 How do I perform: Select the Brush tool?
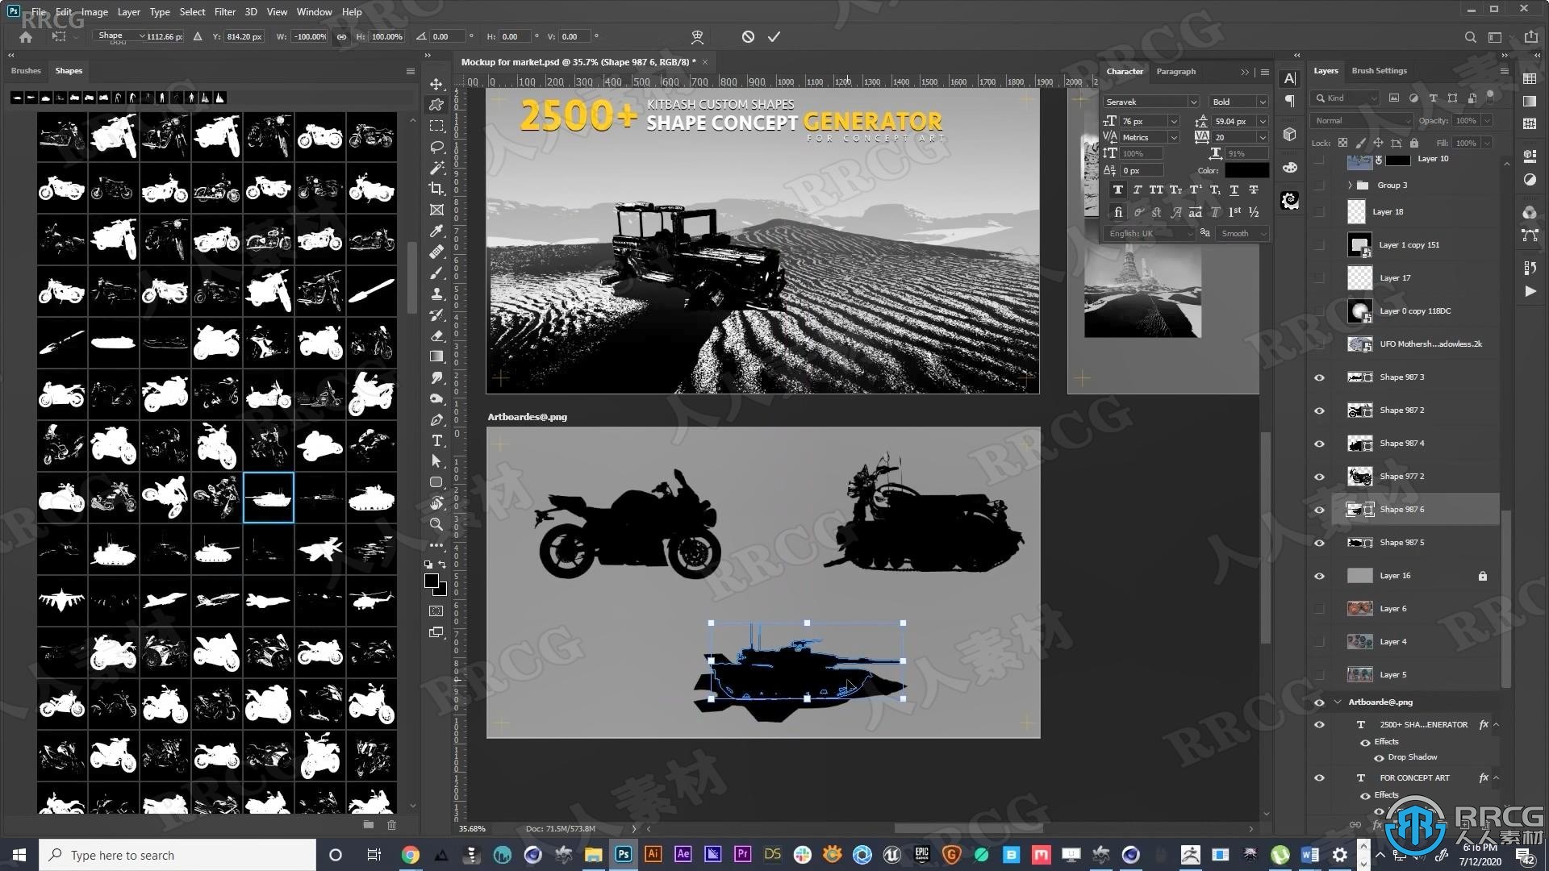tap(436, 273)
